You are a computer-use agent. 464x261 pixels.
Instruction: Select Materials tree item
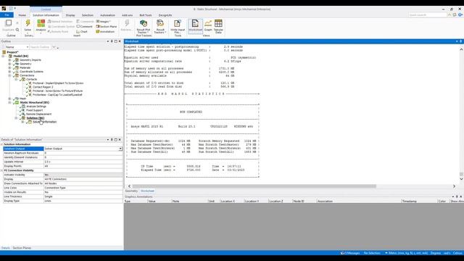pyautogui.click(x=25, y=67)
